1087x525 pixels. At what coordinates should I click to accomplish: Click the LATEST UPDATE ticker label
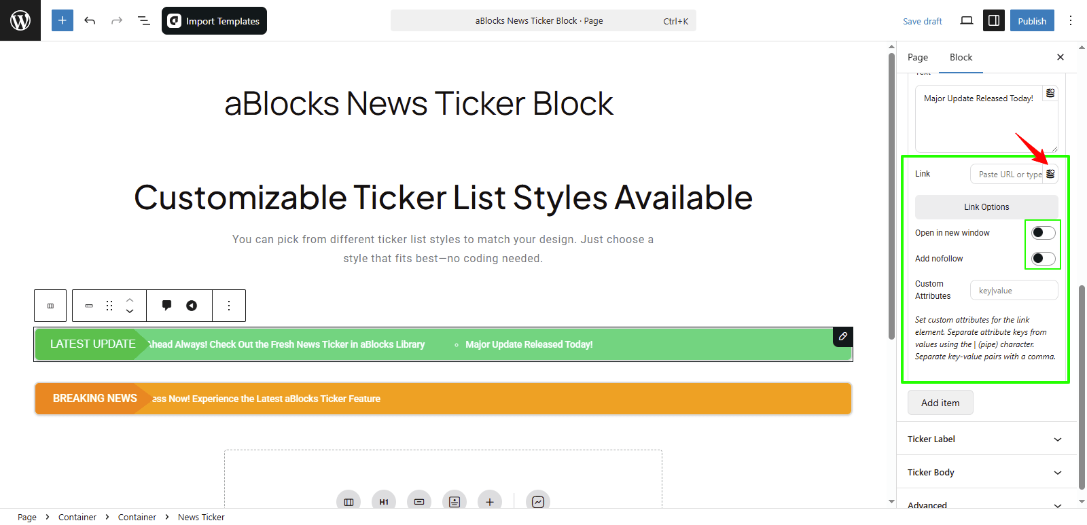pyautogui.click(x=93, y=344)
